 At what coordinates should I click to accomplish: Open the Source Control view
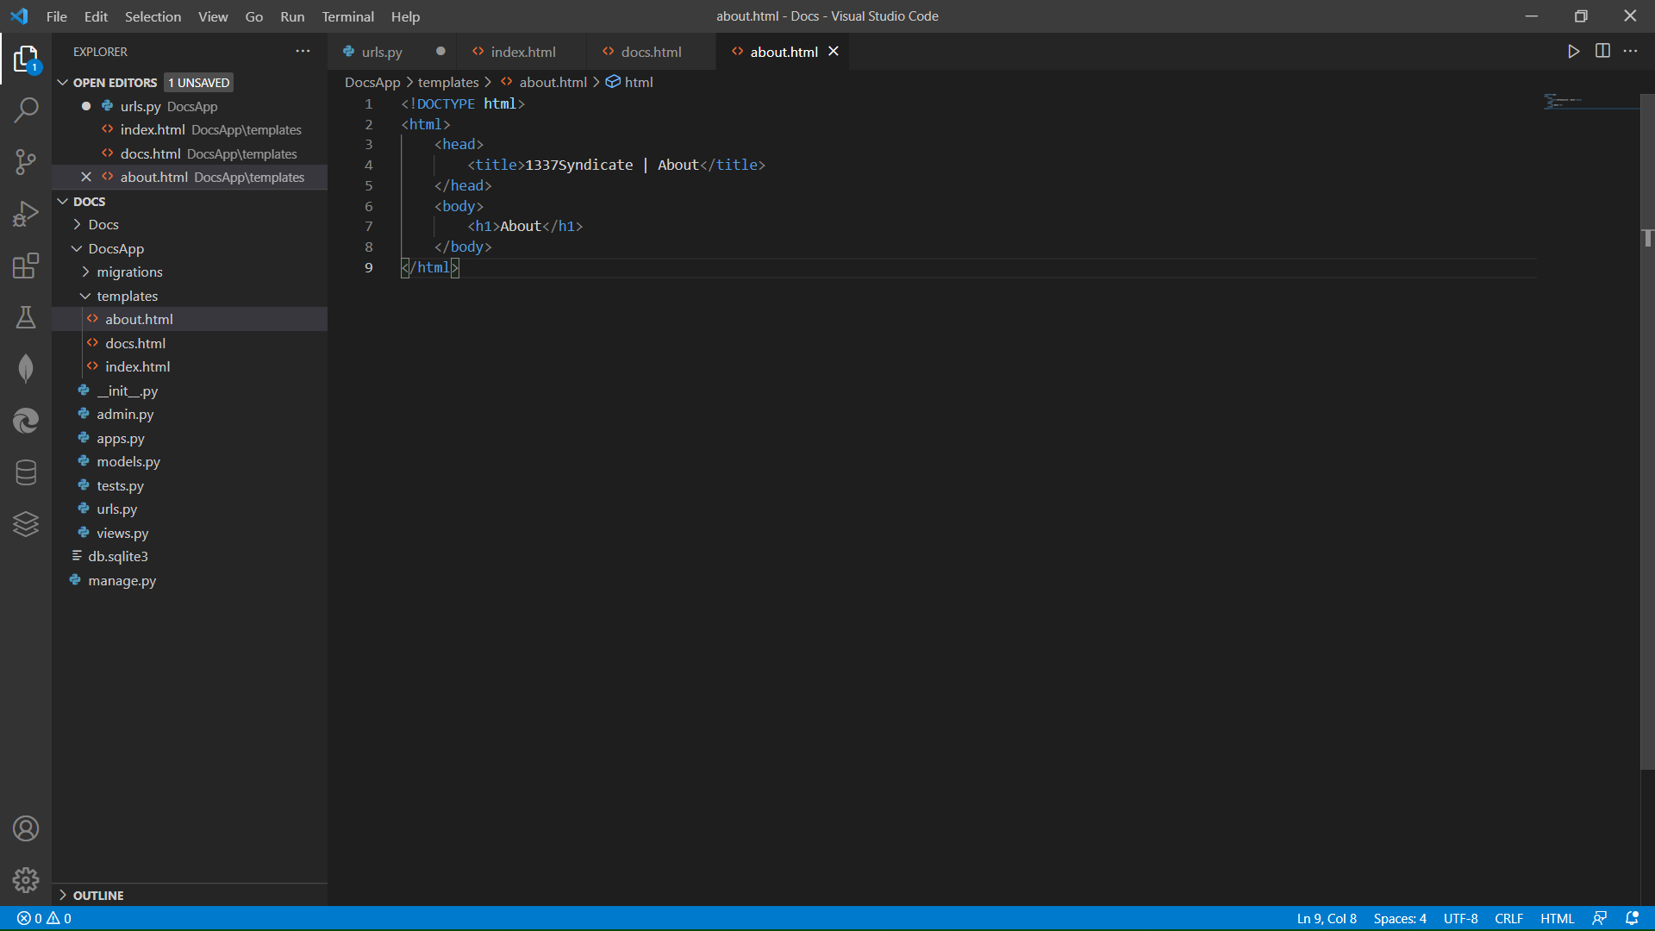click(26, 162)
